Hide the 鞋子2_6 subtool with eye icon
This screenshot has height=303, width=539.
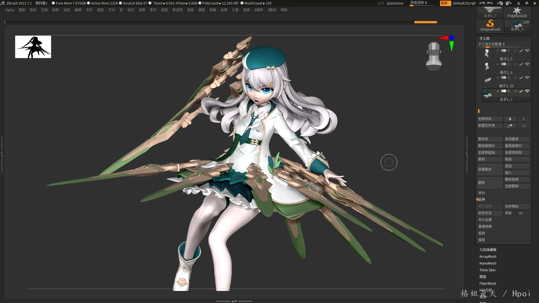(x=527, y=64)
